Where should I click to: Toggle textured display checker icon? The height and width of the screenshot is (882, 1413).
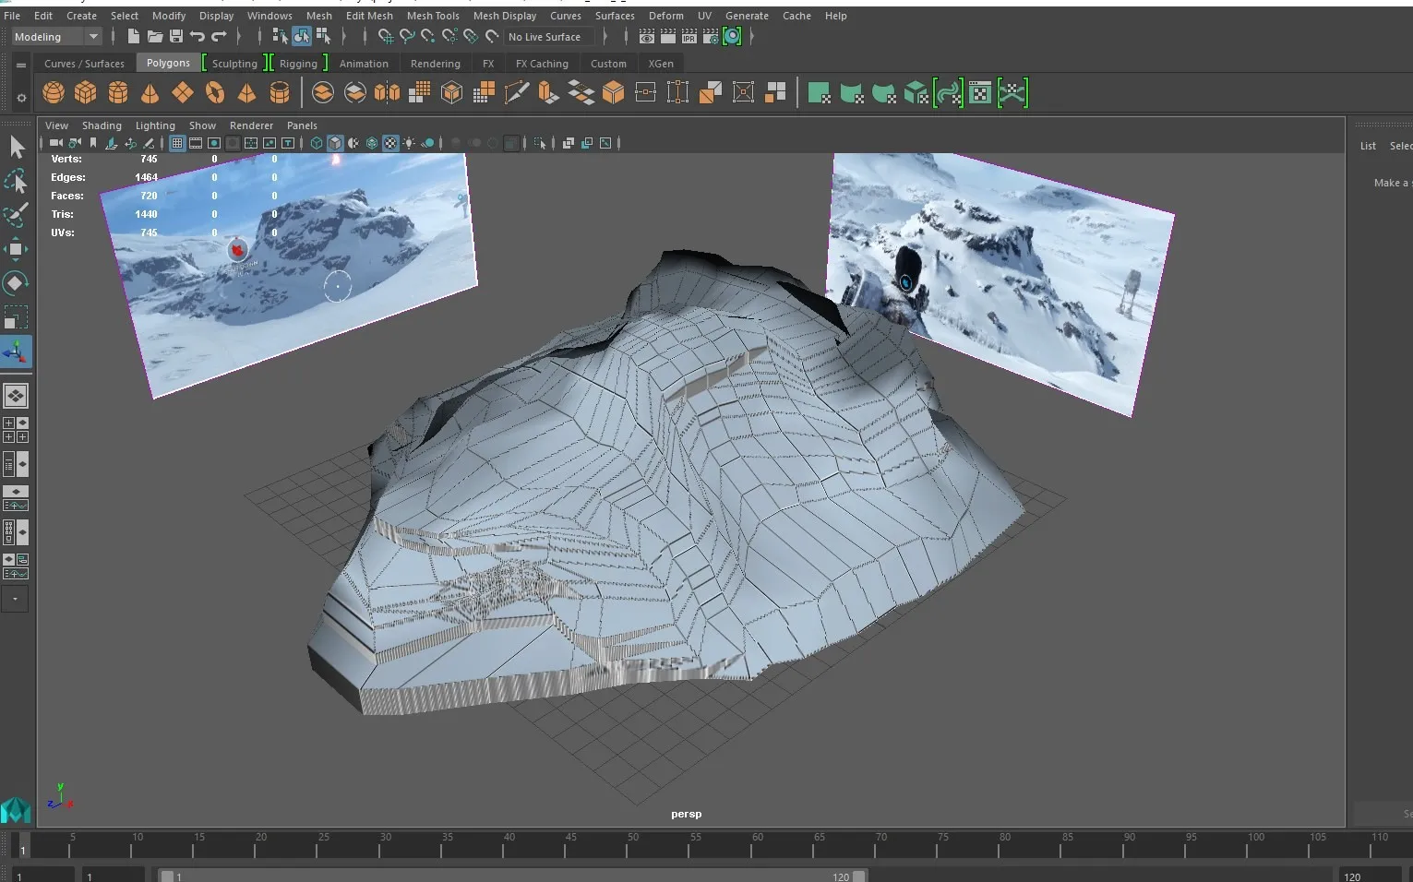(390, 143)
